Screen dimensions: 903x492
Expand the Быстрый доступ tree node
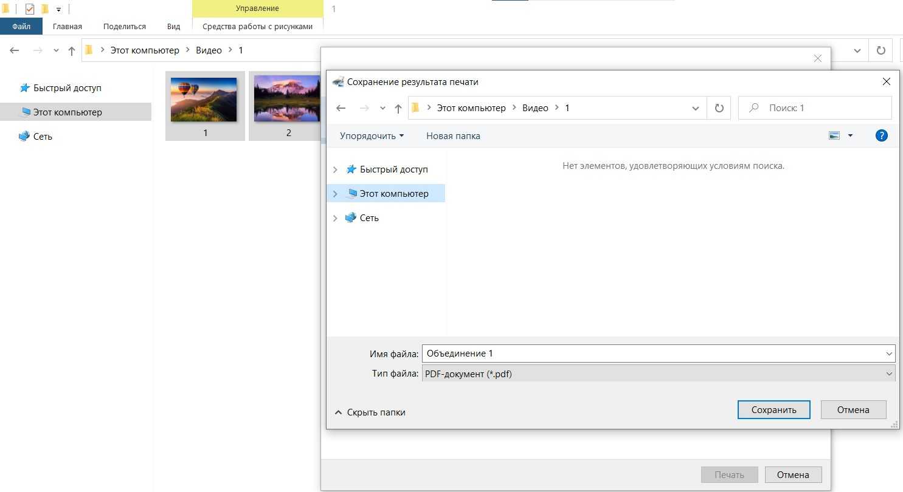(335, 169)
